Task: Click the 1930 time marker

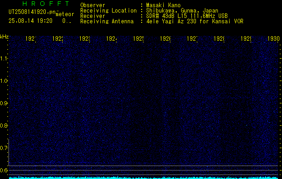Action: pyautogui.click(x=273, y=38)
